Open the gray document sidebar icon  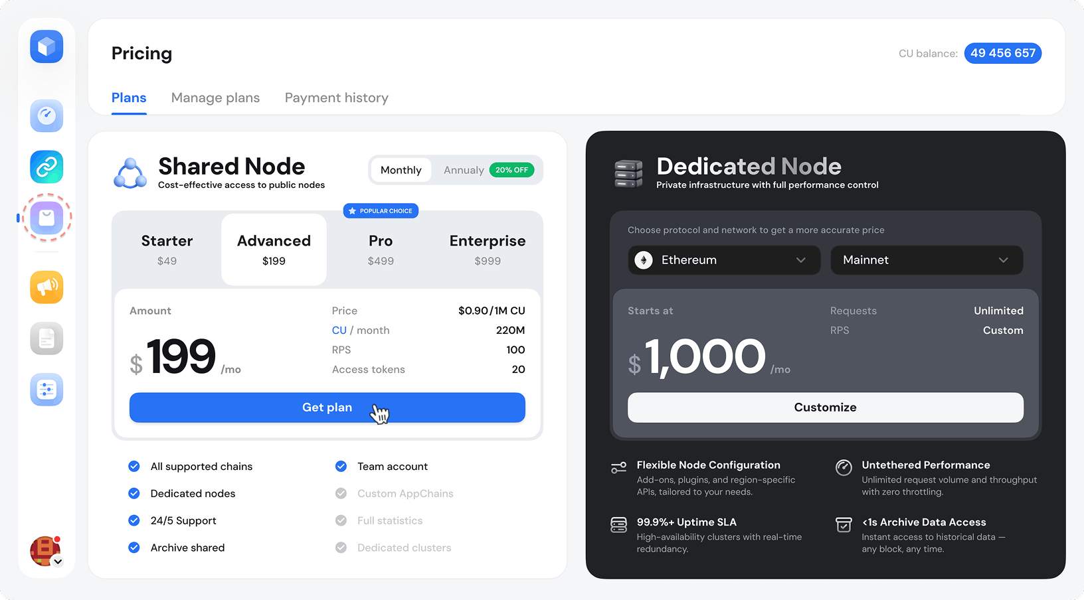tap(46, 338)
